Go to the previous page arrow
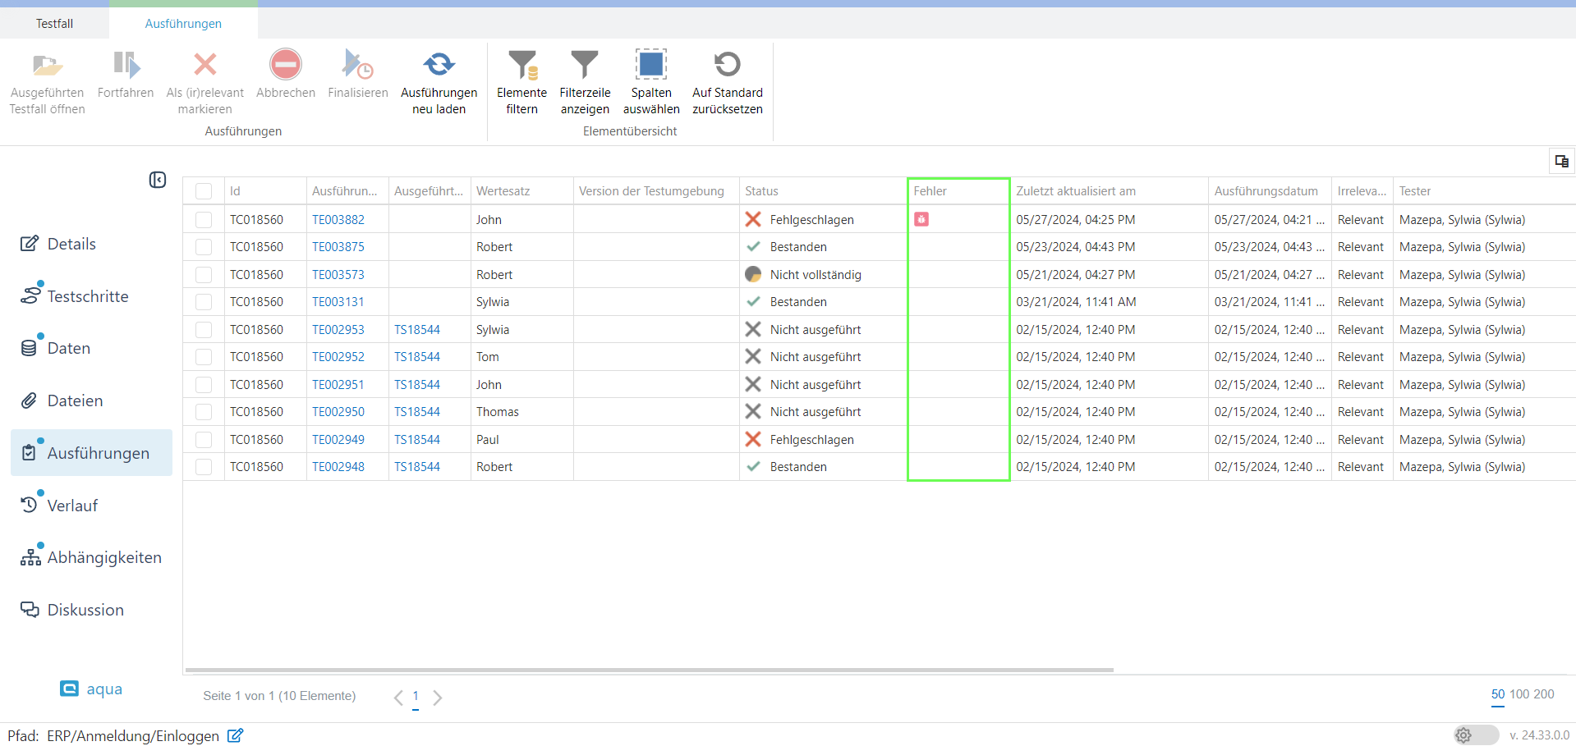 tap(398, 698)
